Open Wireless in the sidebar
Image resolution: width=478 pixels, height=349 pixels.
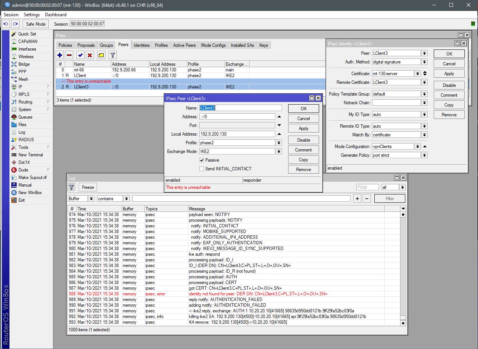click(26, 57)
